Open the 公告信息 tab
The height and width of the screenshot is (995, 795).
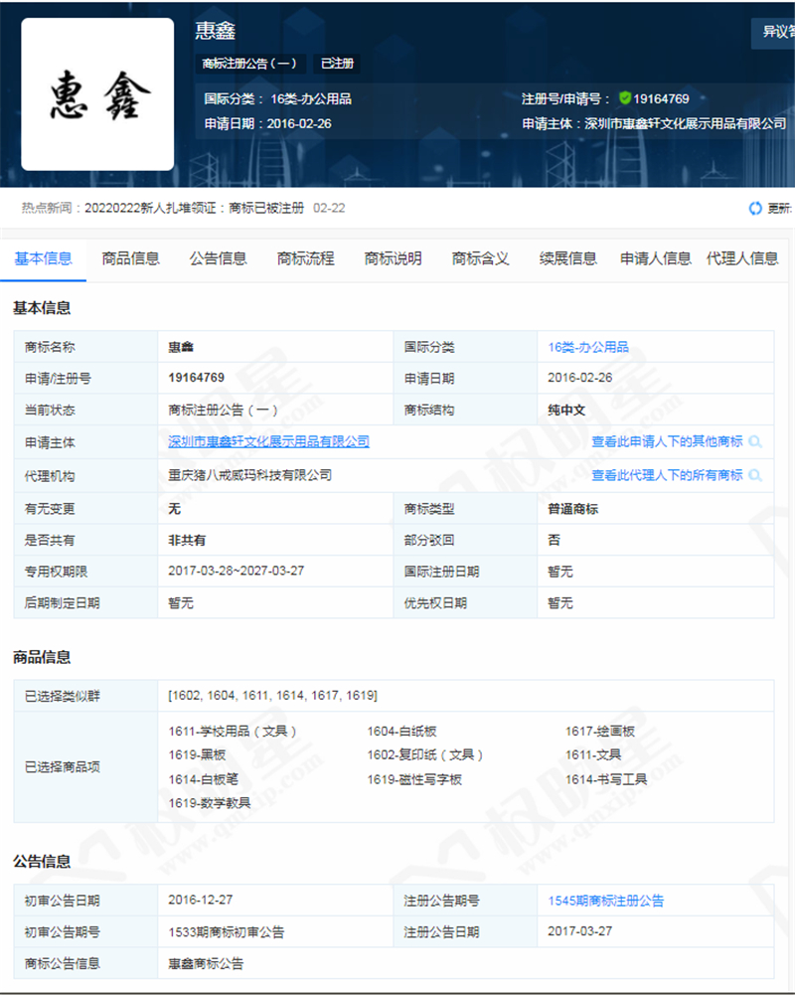(219, 258)
